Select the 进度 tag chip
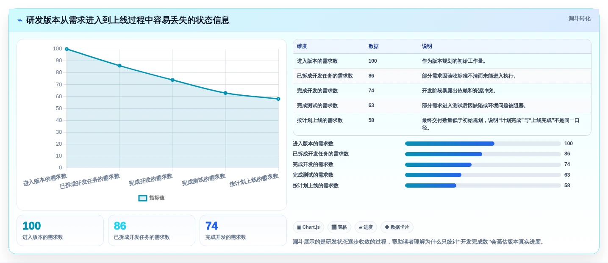Image resolution: width=608 pixels, height=263 pixels. click(x=366, y=227)
